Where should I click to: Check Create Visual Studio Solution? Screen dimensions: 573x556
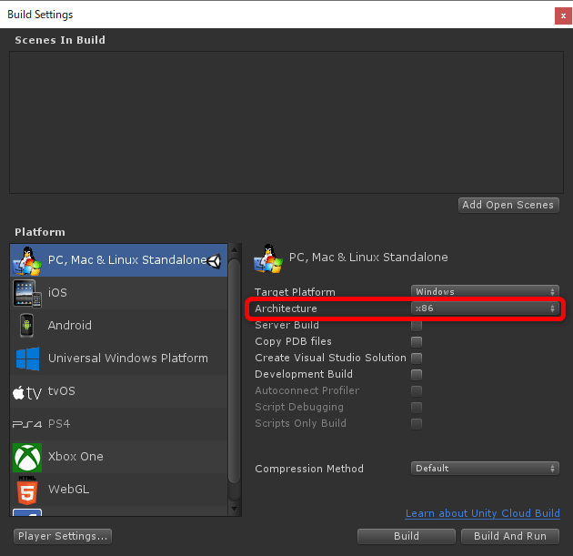(x=417, y=358)
